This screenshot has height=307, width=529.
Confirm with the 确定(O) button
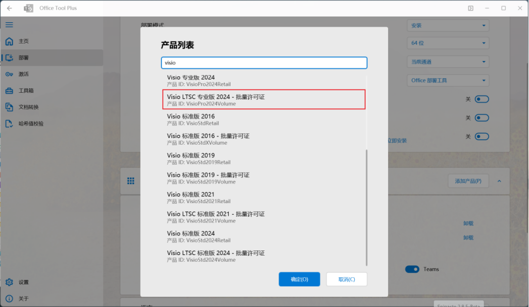(299, 279)
